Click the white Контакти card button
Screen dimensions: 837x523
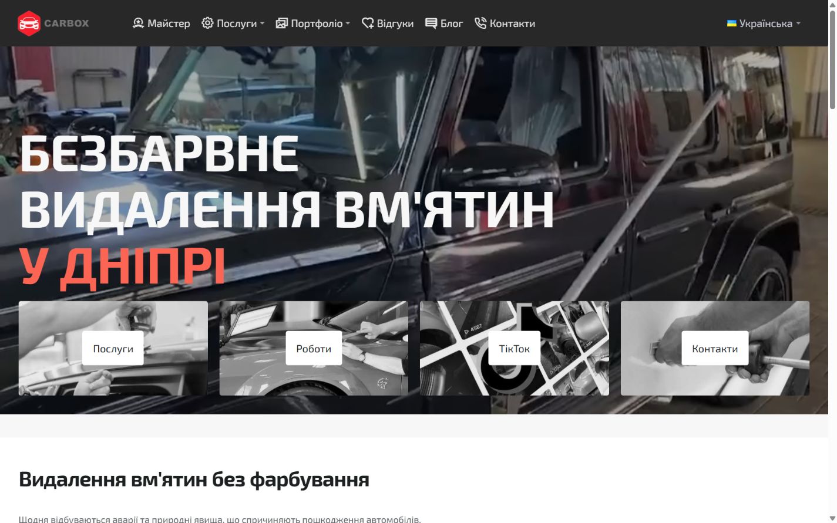[x=715, y=348]
